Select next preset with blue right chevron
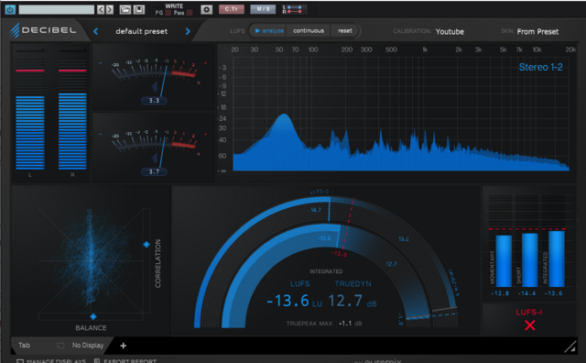The width and height of the screenshot is (586, 363). (188, 31)
